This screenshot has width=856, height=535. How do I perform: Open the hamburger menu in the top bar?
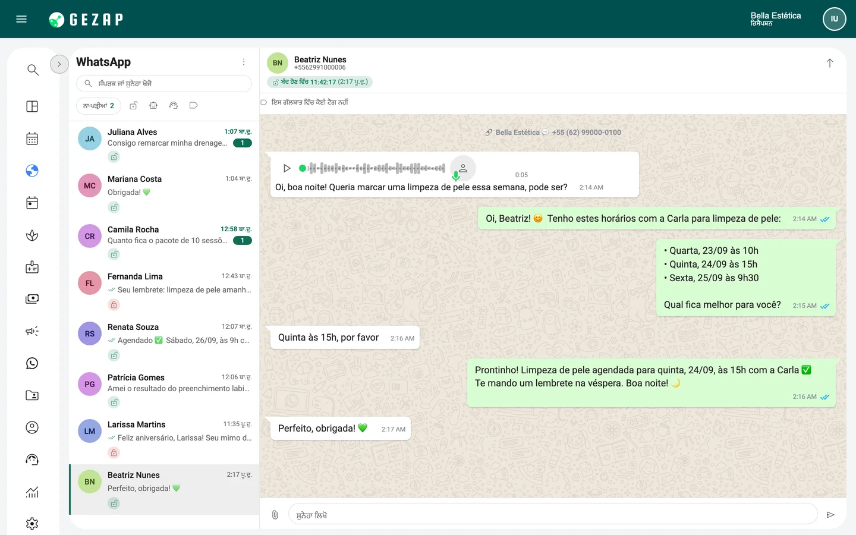tap(21, 19)
